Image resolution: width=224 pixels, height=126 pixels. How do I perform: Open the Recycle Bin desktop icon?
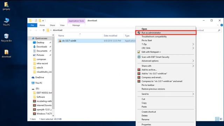tap(6, 38)
